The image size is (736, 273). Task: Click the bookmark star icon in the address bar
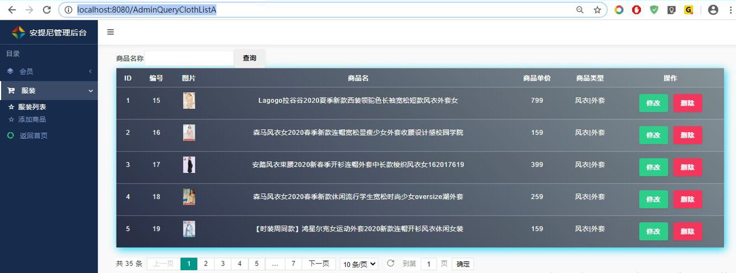(597, 10)
